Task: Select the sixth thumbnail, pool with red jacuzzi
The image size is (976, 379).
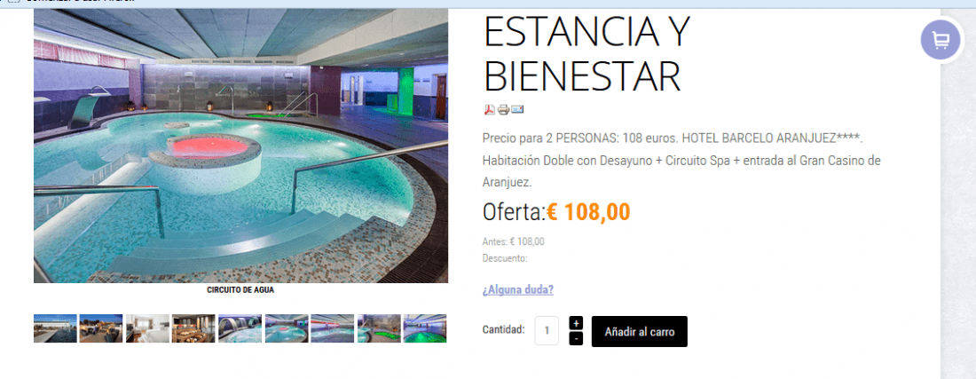Action: [287, 328]
